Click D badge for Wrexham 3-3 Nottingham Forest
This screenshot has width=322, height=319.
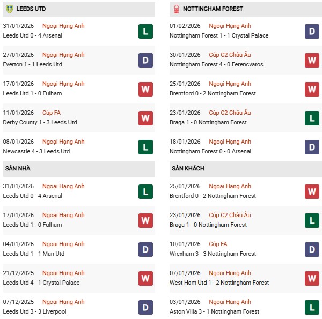point(312,249)
